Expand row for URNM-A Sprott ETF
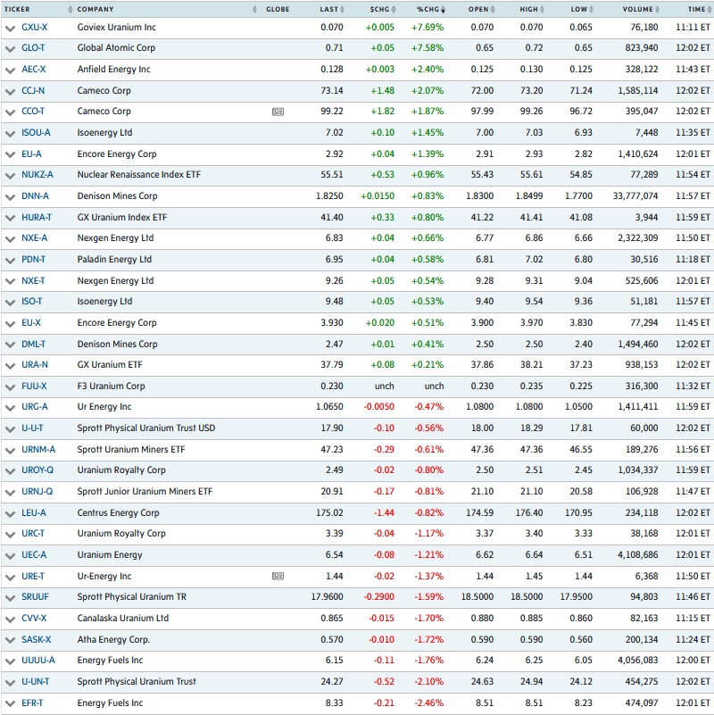The height and width of the screenshot is (715, 714). click(10, 450)
